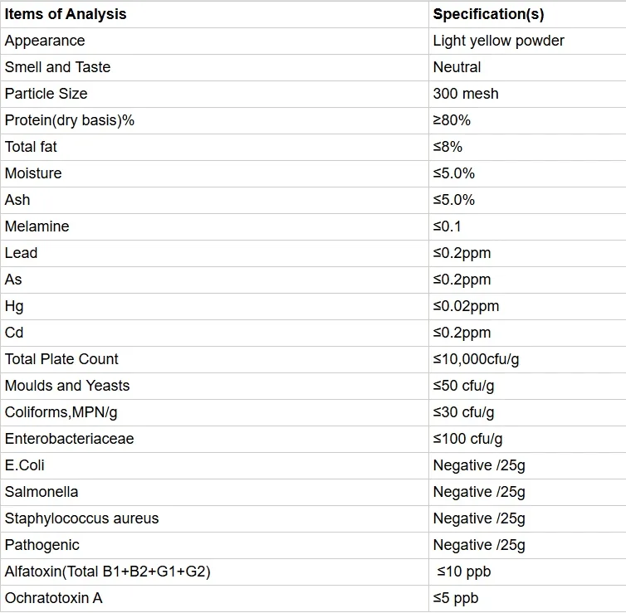Select the "Total fat" row label
The width and height of the screenshot is (626, 613).
pos(31,147)
